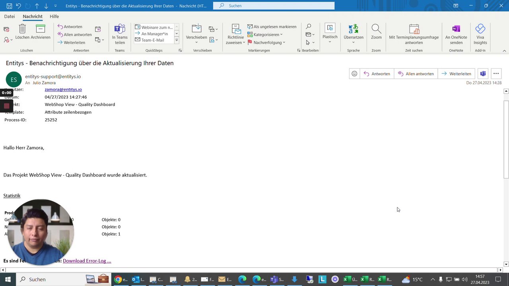Collapse the ribbon with chevron
Image resolution: width=509 pixels, height=286 pixels.
point(504,51)
